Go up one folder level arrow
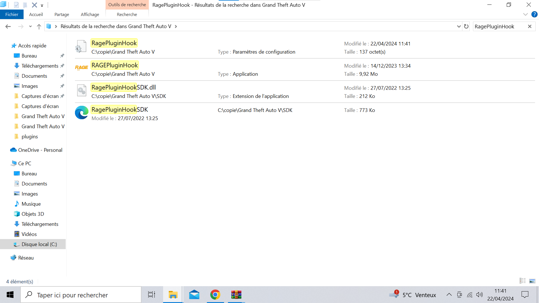Image resolution: width=539 pixels, height=303 pixels. point(39,26)
